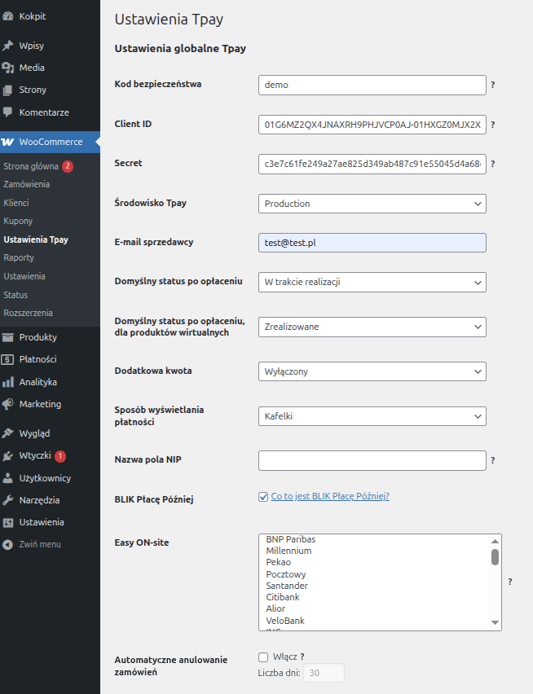Collapse sidebar with Zwiń menu icon
Image resolution: width=533 pixels, height=694 pixels.
8,544
